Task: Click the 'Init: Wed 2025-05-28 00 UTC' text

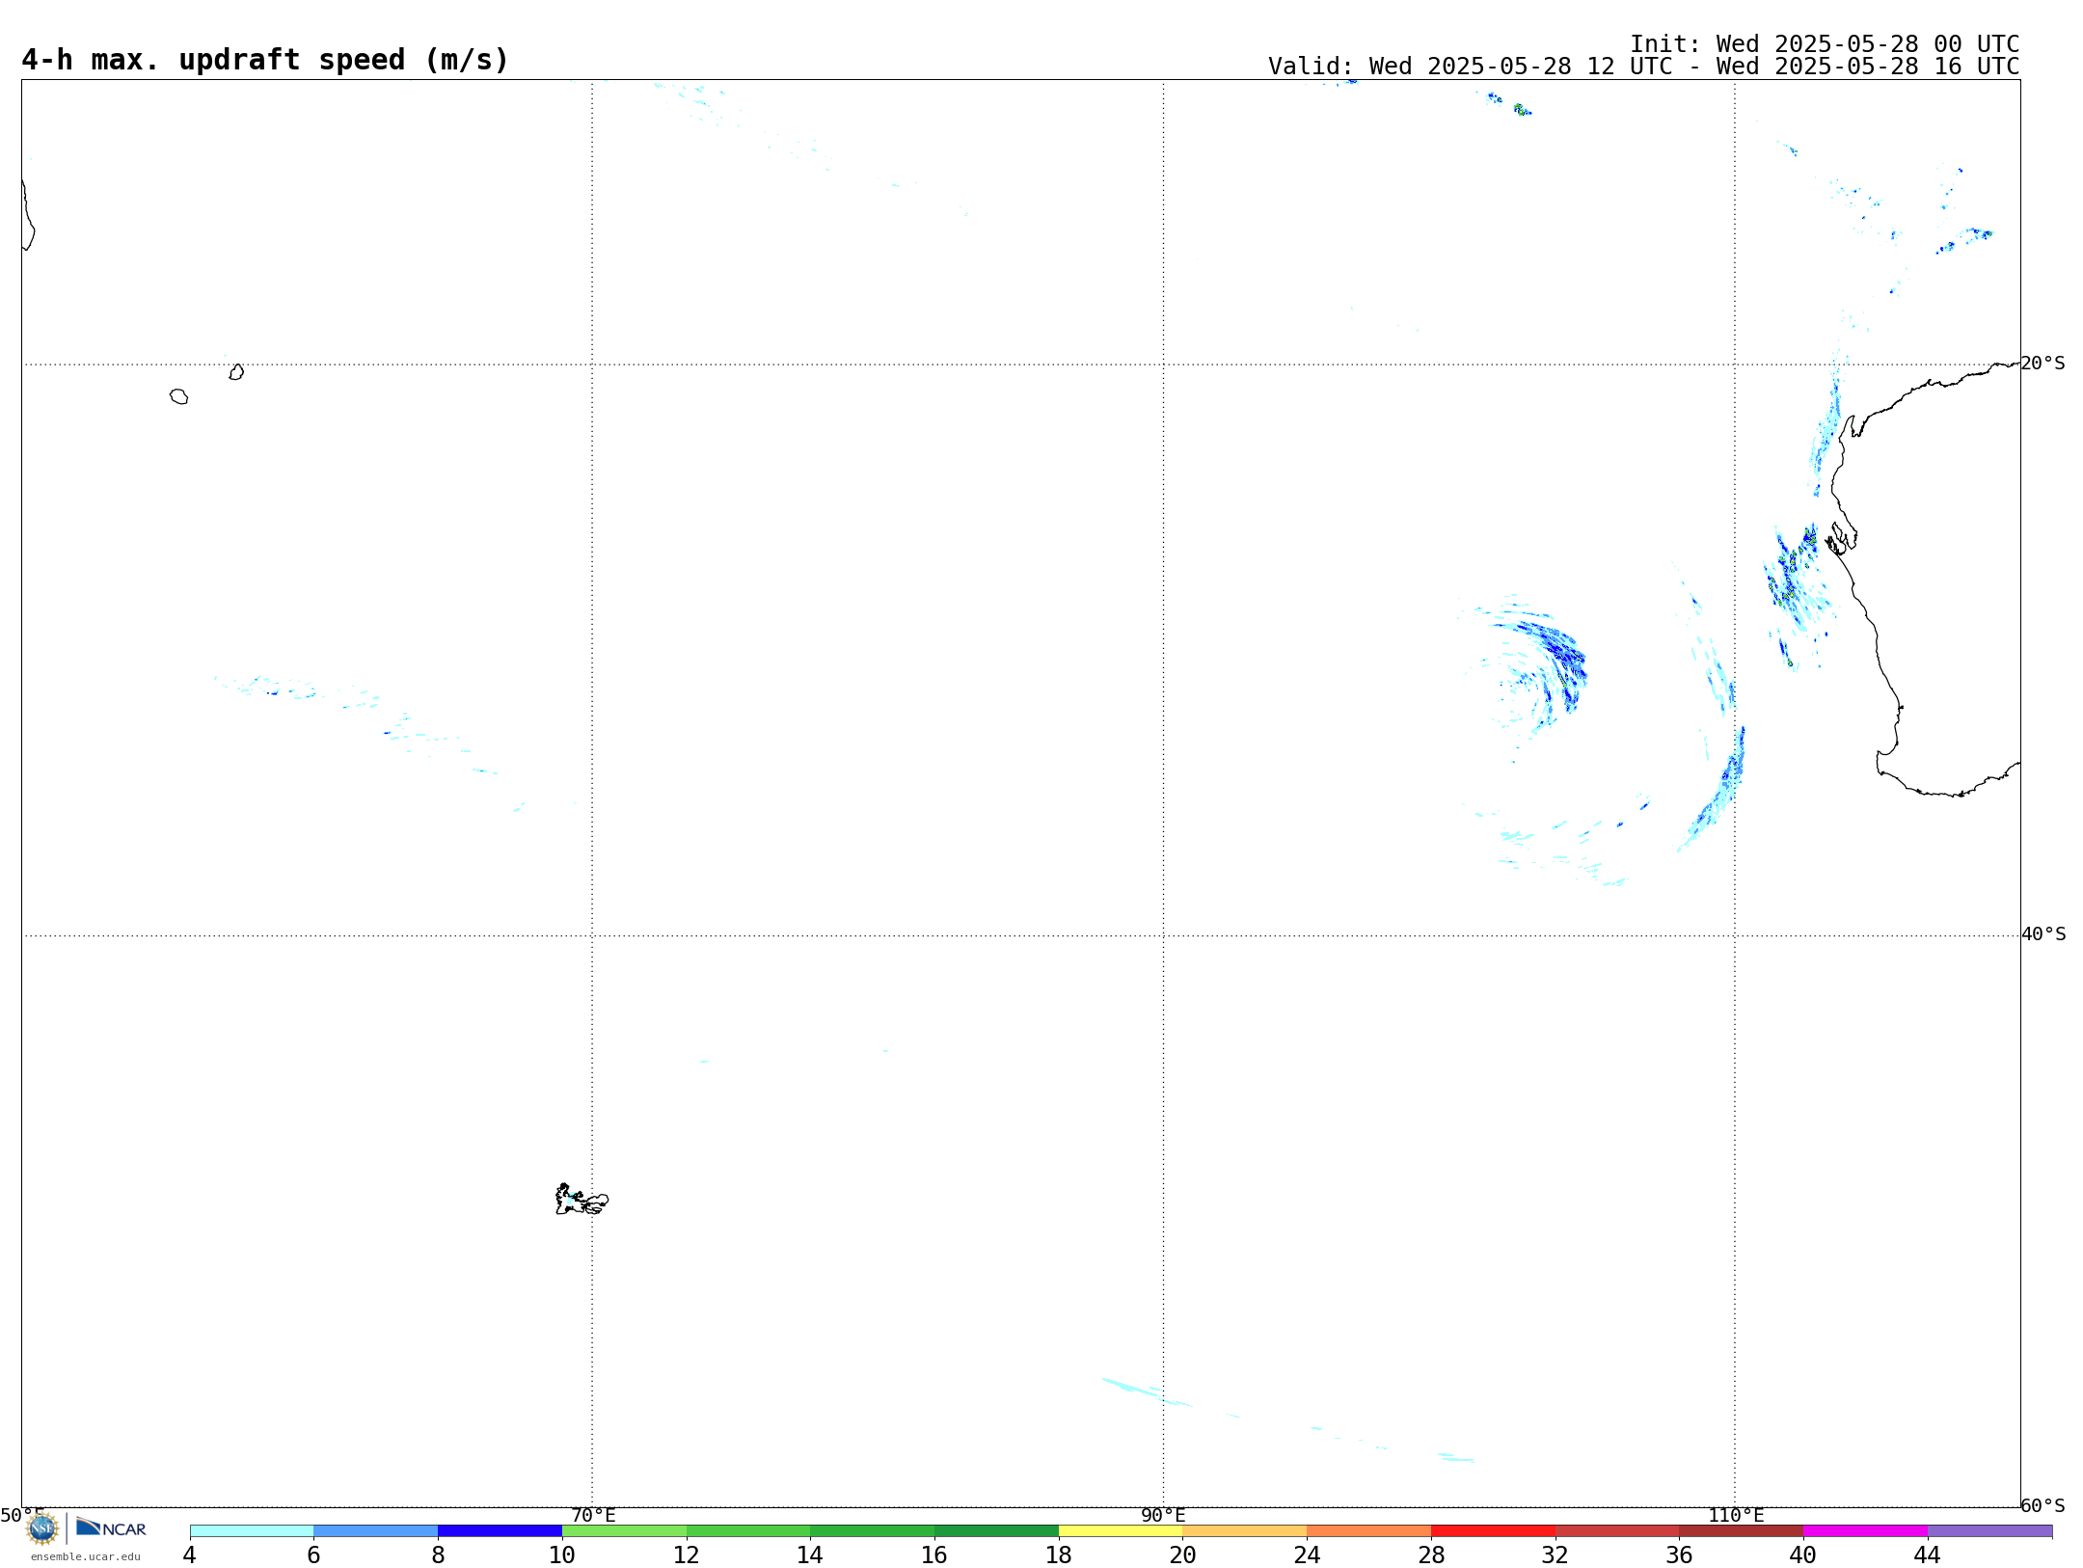Action: (1825, 44)
